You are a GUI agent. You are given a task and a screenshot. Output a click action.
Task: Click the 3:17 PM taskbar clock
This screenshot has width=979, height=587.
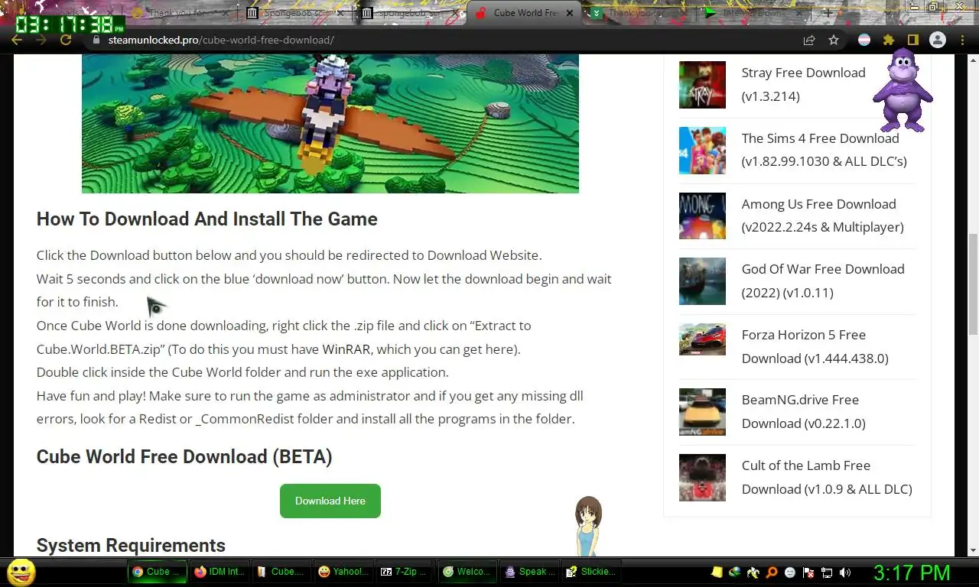point(912,572)
